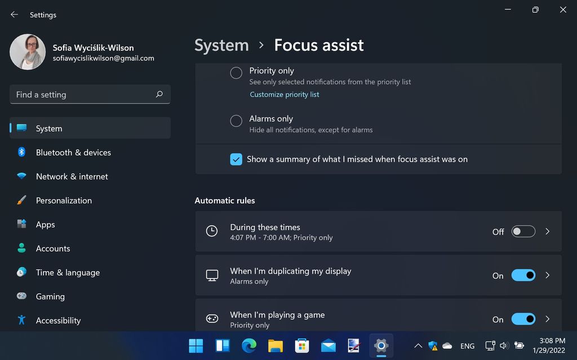This screenshot has height=360, width=577.
Task: Show hidden icons in the system tray
Action: (418, 346)
